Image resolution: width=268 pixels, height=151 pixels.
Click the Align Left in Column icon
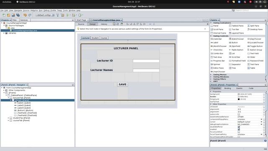127,24
